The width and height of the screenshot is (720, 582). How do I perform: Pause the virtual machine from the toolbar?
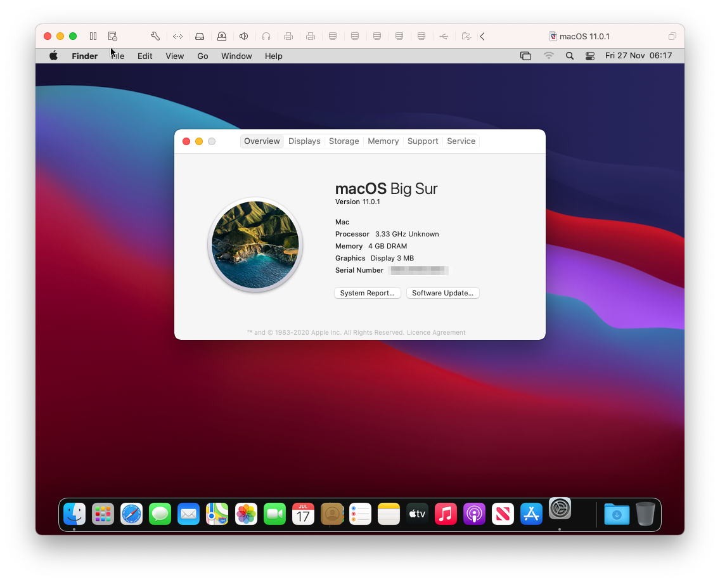point(93,36)
